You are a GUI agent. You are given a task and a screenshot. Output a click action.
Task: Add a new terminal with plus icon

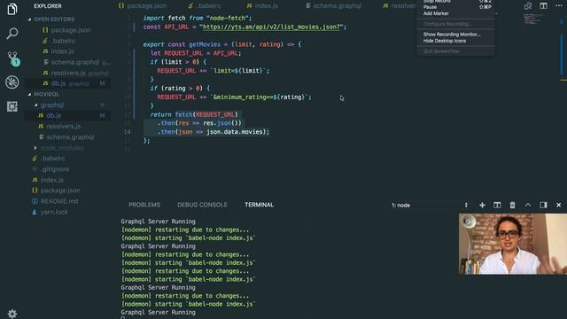pyautogui.click(x=482, y=205)
